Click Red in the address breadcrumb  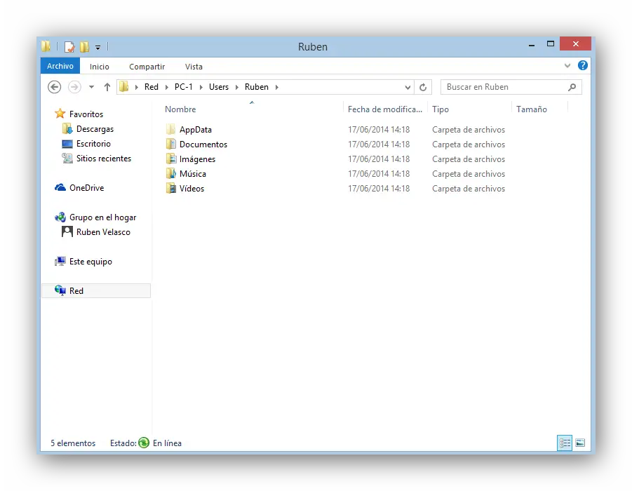coord(151,87)
